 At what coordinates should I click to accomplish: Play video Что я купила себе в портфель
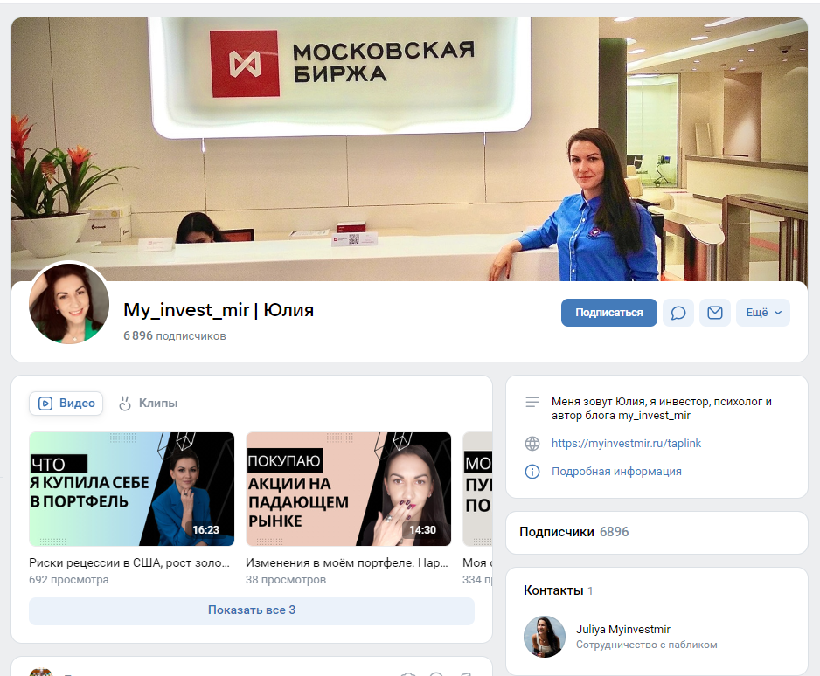click(x=131, y=489)
